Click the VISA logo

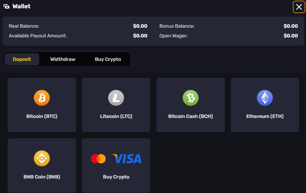click(x=127, y=158)
